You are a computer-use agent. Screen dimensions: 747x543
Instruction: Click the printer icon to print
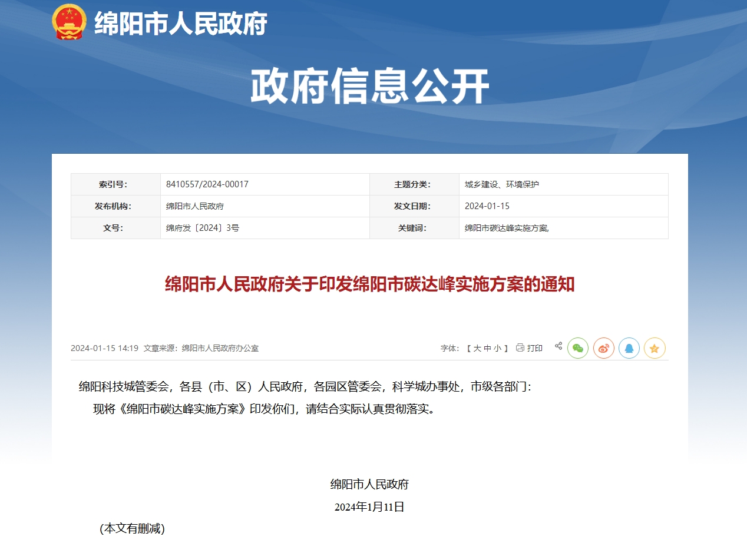point(521,347)
